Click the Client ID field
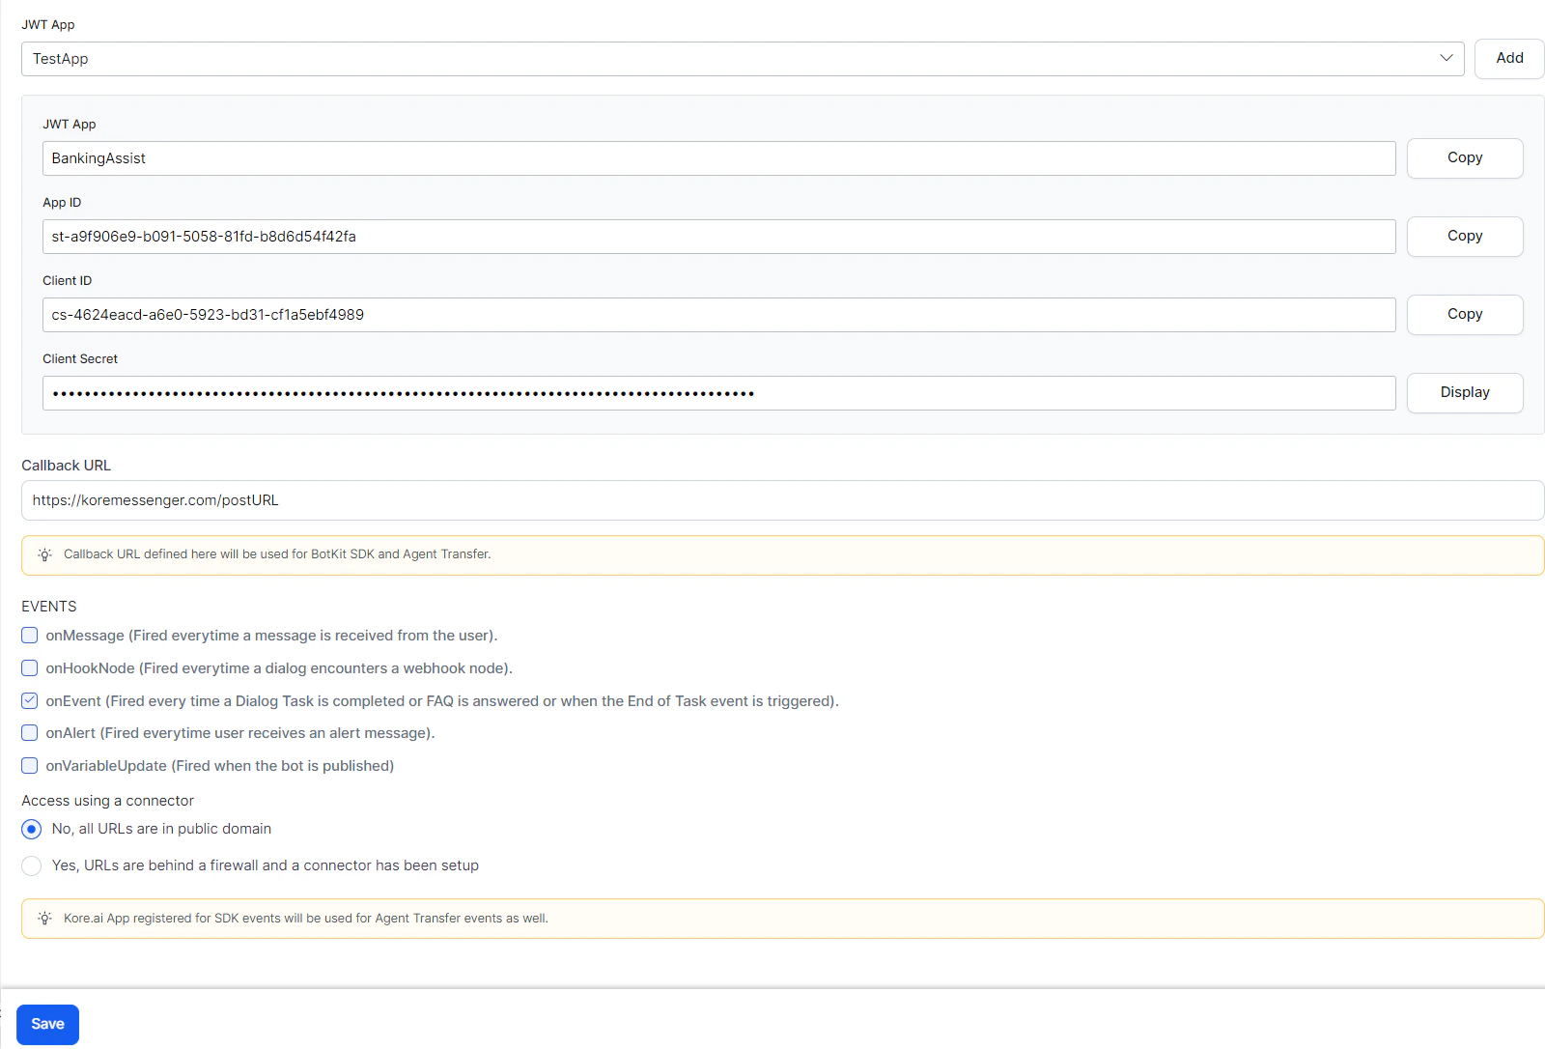The width and height of the screenshot is (1545, 1049). 718,315
